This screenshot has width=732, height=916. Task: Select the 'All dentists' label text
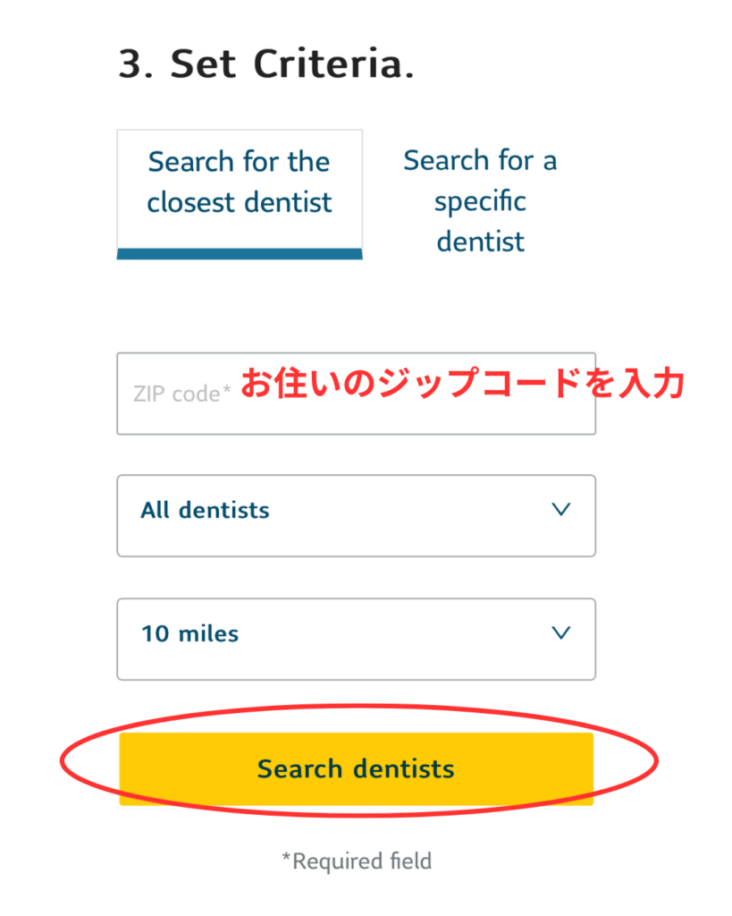click(205, 511)
